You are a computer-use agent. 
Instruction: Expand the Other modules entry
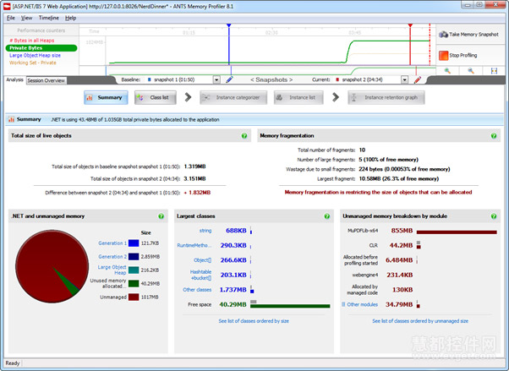click(343, 304)
